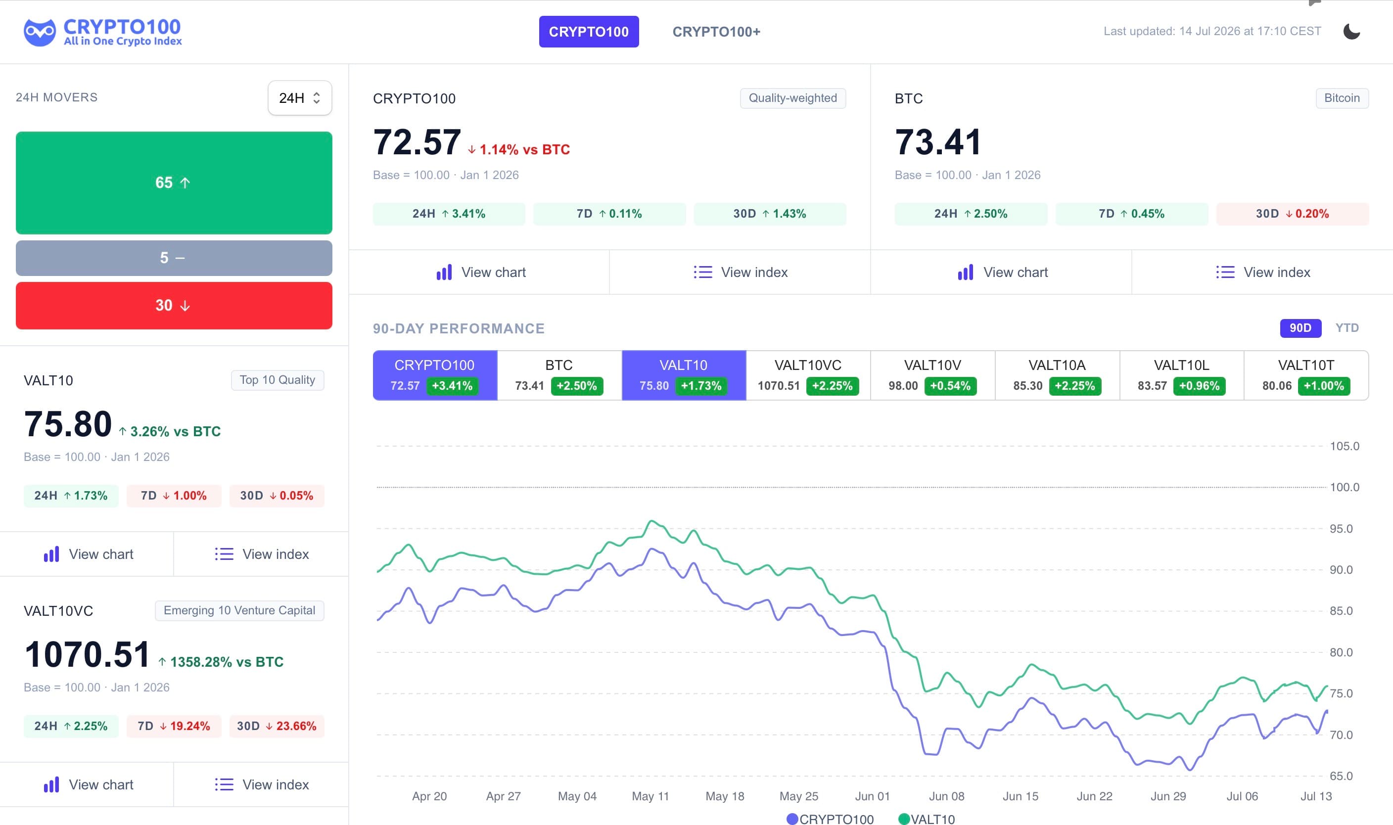The image size is (1393, 825).
Task: Open the 24H movers period dropdown
Action: 300,98
